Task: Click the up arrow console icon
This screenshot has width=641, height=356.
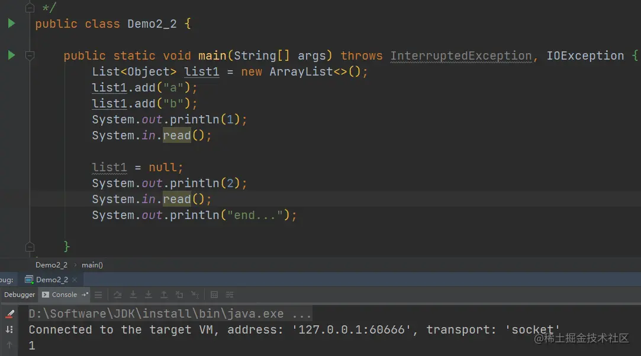Action: coord(10,345)
